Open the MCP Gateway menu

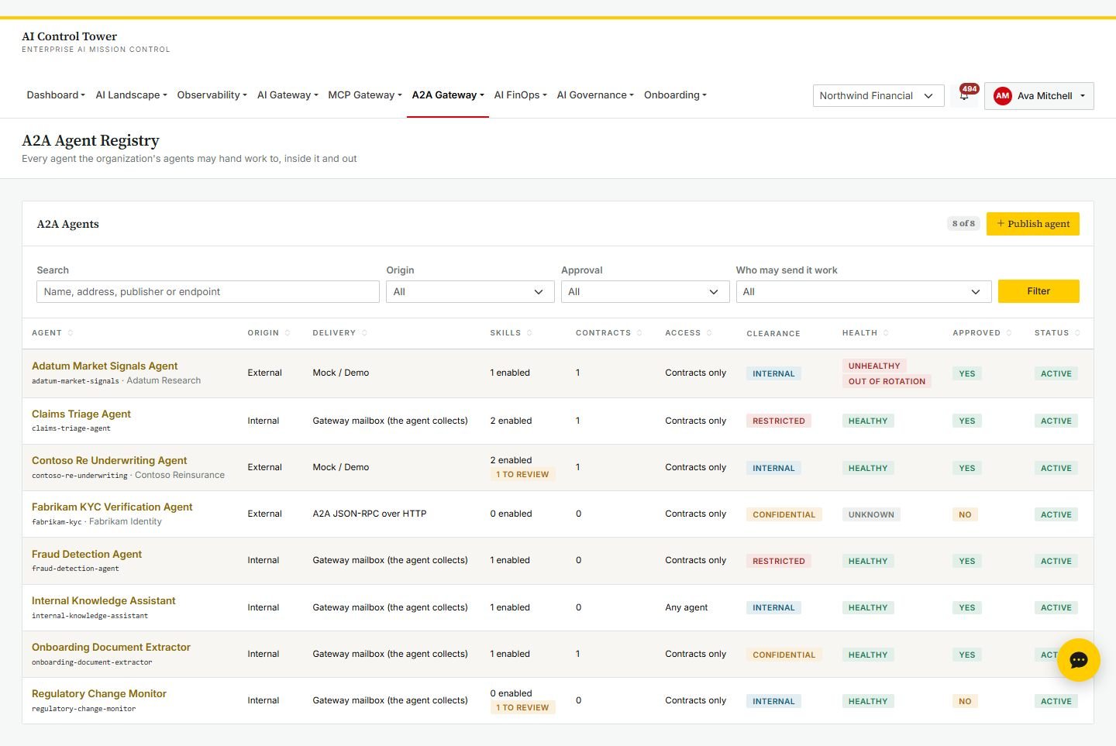pos(365,95)
